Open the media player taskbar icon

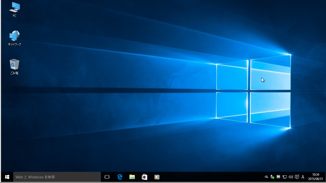[157, 177]
